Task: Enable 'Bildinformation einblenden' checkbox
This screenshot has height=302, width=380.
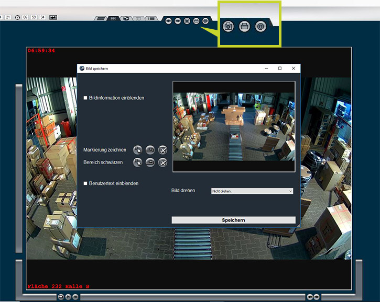Action: tap(85, 98)
